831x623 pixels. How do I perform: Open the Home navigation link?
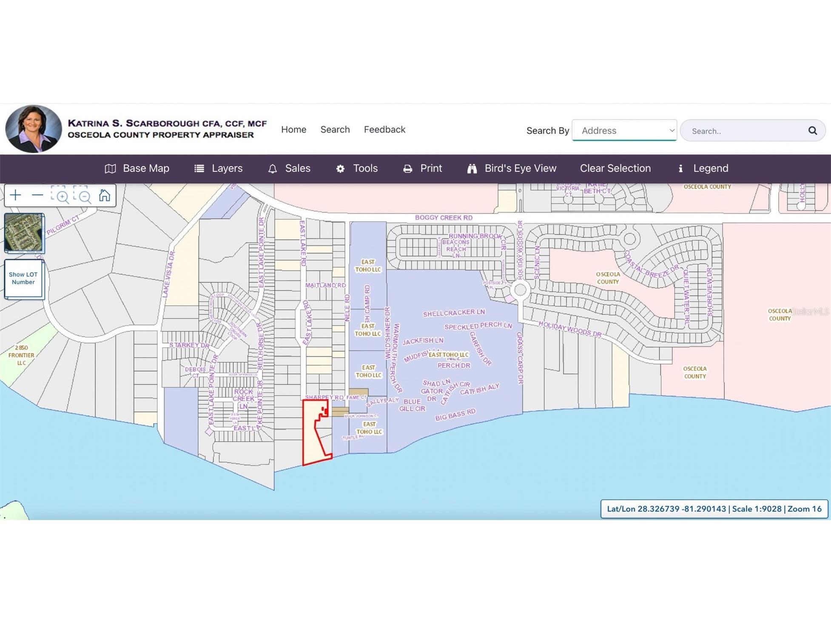tap(293, 130)
